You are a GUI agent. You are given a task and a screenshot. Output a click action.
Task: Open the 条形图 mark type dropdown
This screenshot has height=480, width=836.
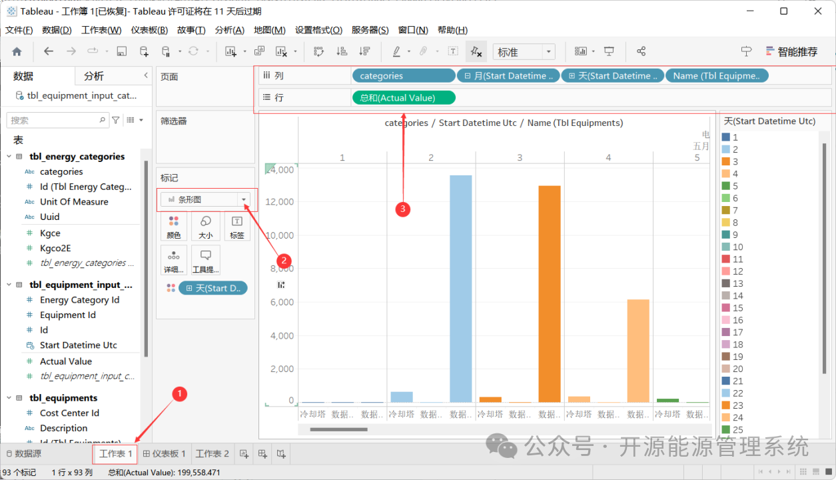click(x=205, y=199)
